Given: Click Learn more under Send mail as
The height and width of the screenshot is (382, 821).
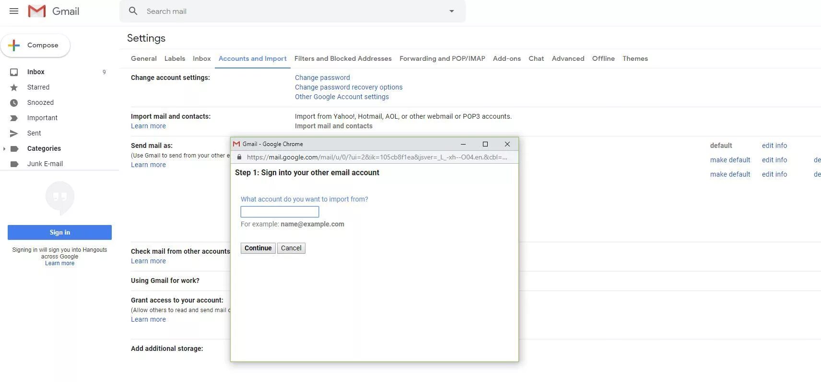Looking at the screenshot, I should (x=148, y=165).
